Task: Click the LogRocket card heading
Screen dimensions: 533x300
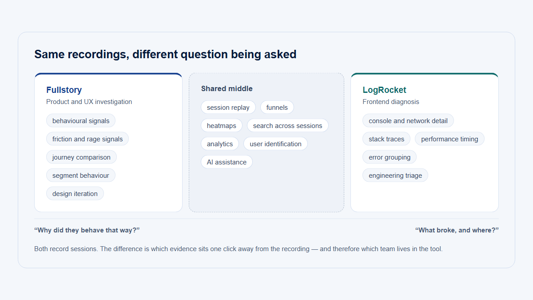Action: point(385,90)
